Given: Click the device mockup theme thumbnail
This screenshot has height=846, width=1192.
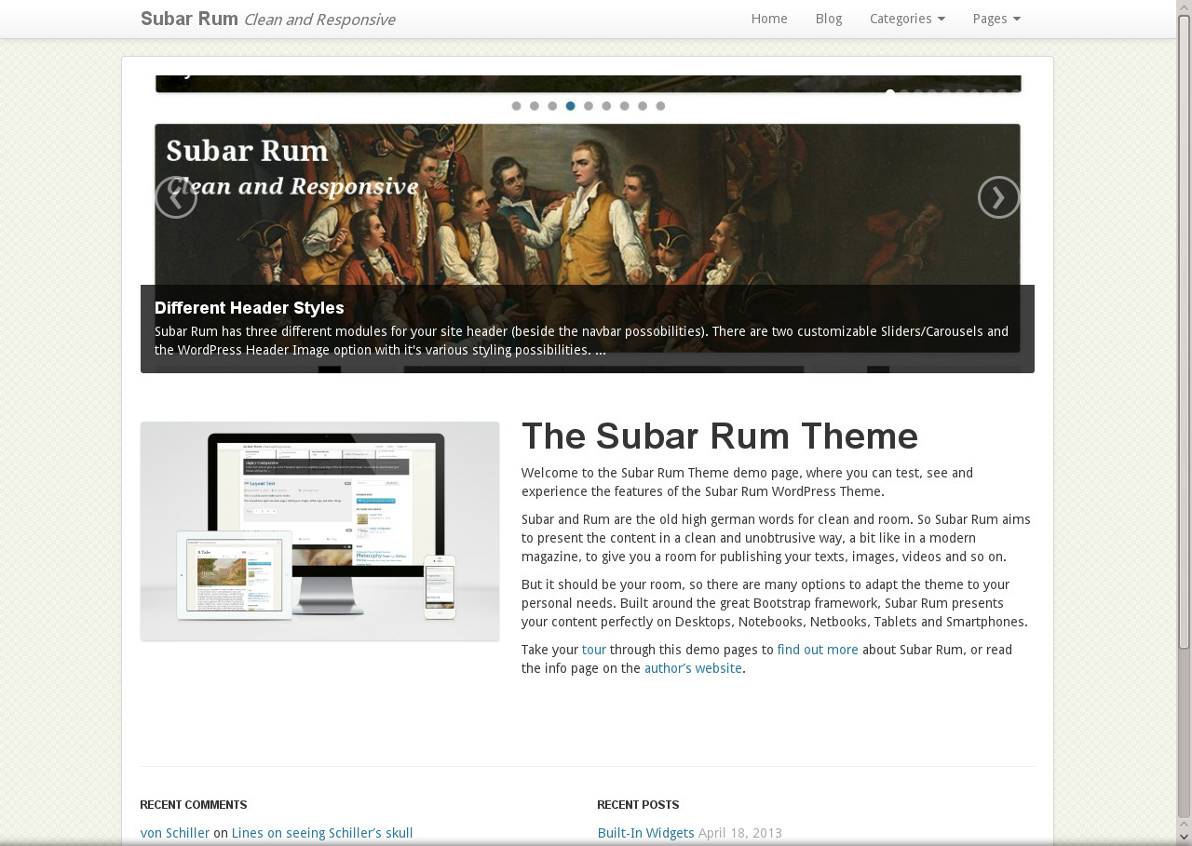Looking at the screenshot, I should click(x=319, y=531).
